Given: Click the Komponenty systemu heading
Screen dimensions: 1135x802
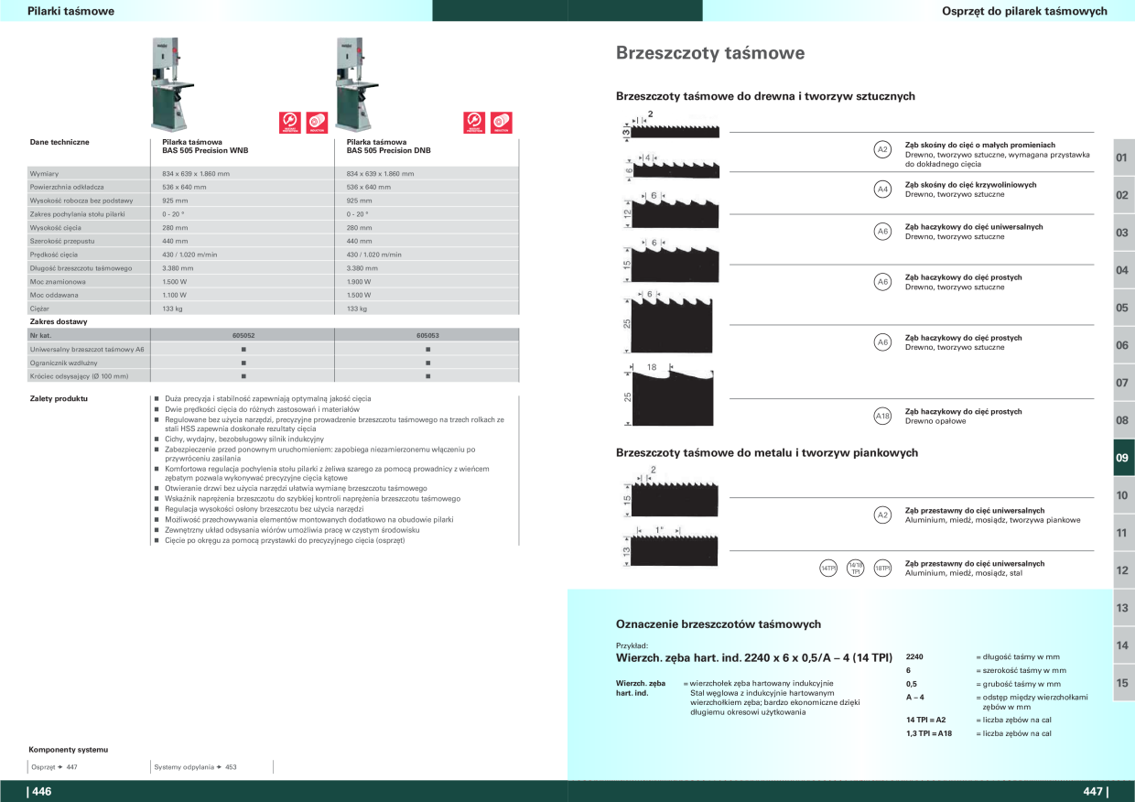Looking at the screenshot, I should (x=68, y=750).
